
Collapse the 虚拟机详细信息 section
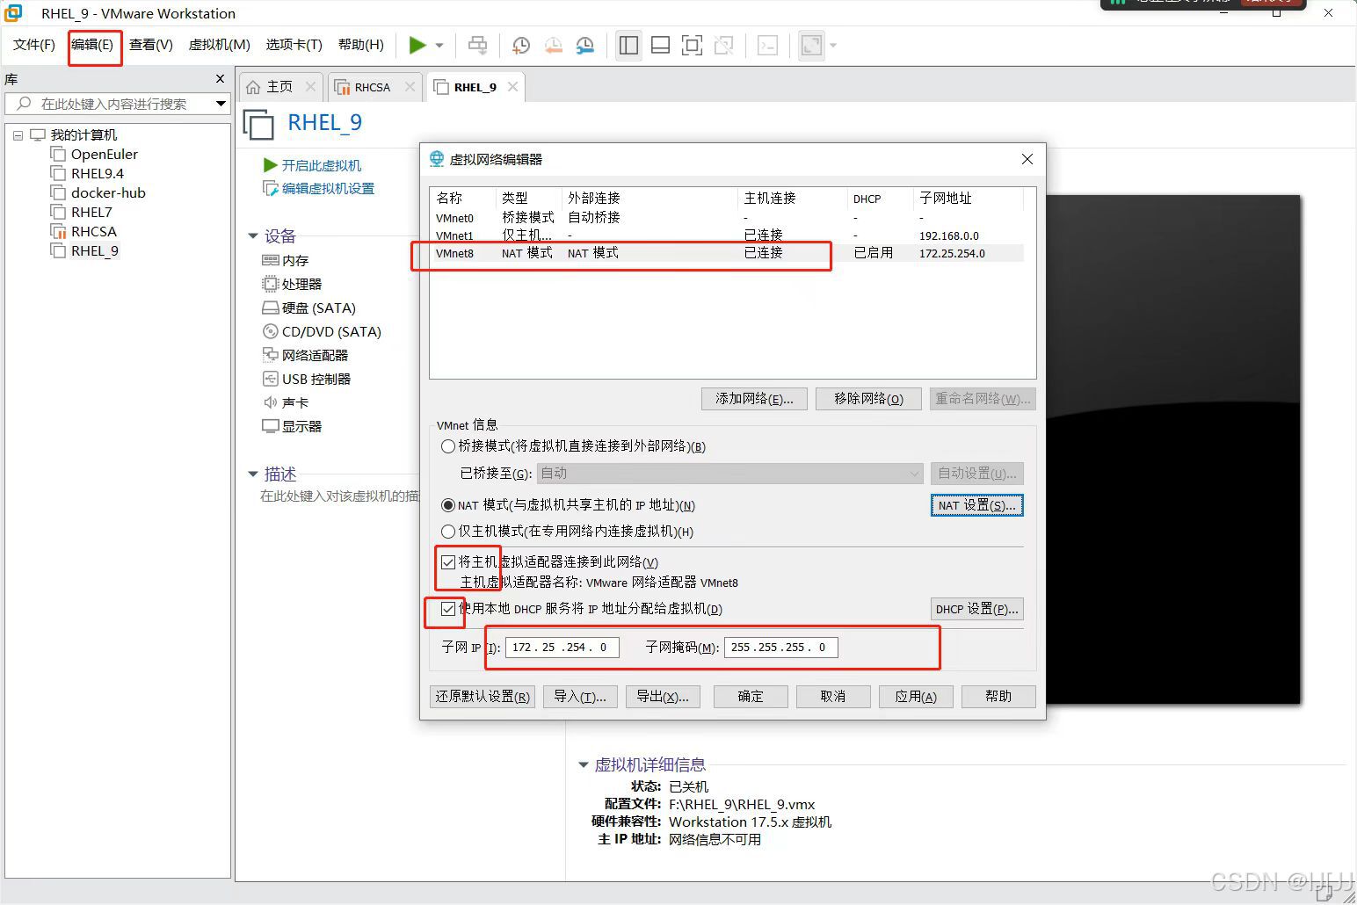click(583, 765)
